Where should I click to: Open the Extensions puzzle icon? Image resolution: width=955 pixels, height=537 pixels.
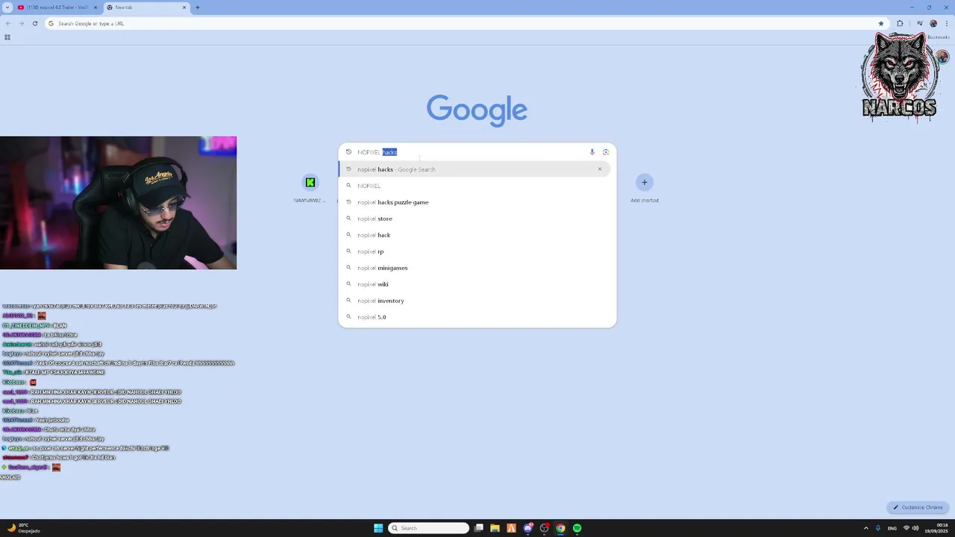[x=900, y=23]
